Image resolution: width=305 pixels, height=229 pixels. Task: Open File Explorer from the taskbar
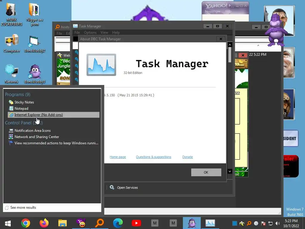tap(63, 223)
